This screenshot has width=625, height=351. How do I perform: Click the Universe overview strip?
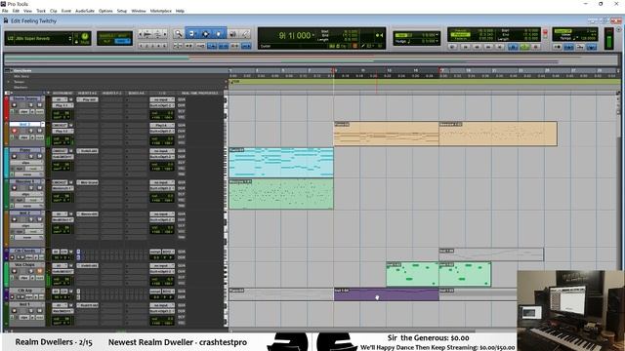[311, 60]
